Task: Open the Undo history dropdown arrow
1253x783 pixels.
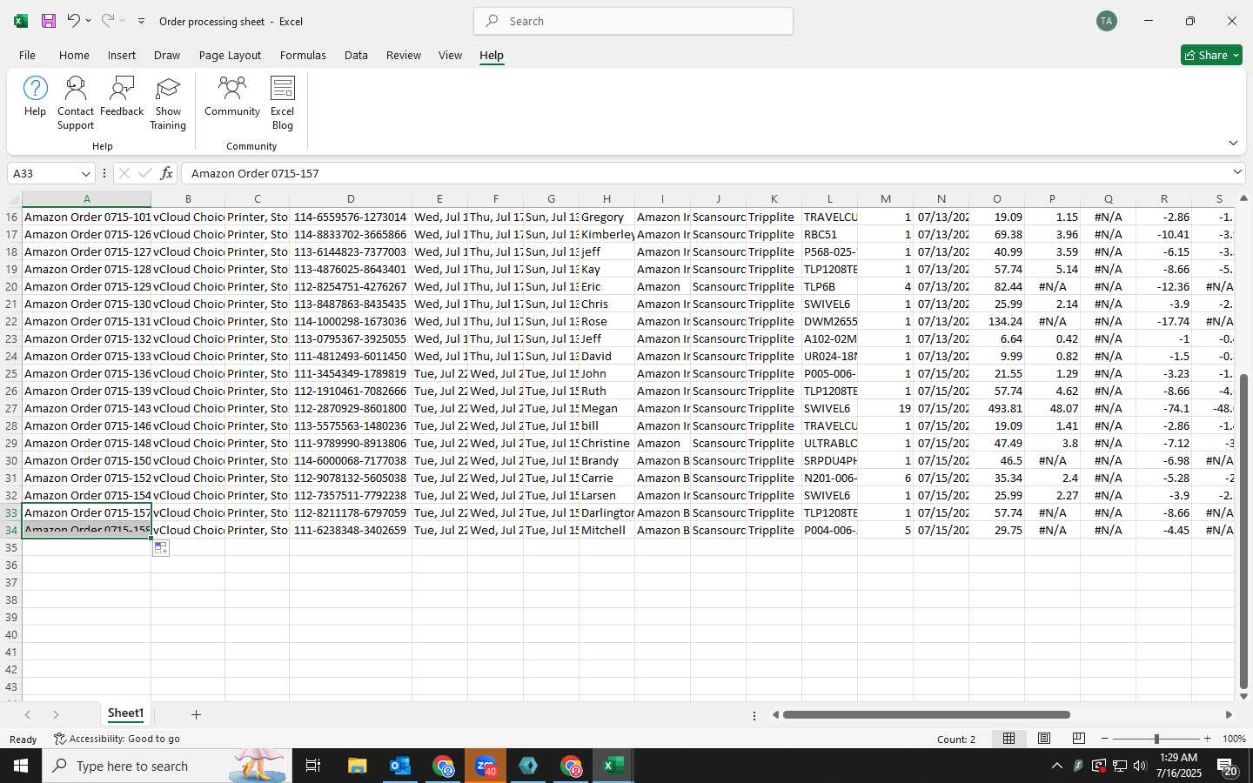Action: click(88, 21)
